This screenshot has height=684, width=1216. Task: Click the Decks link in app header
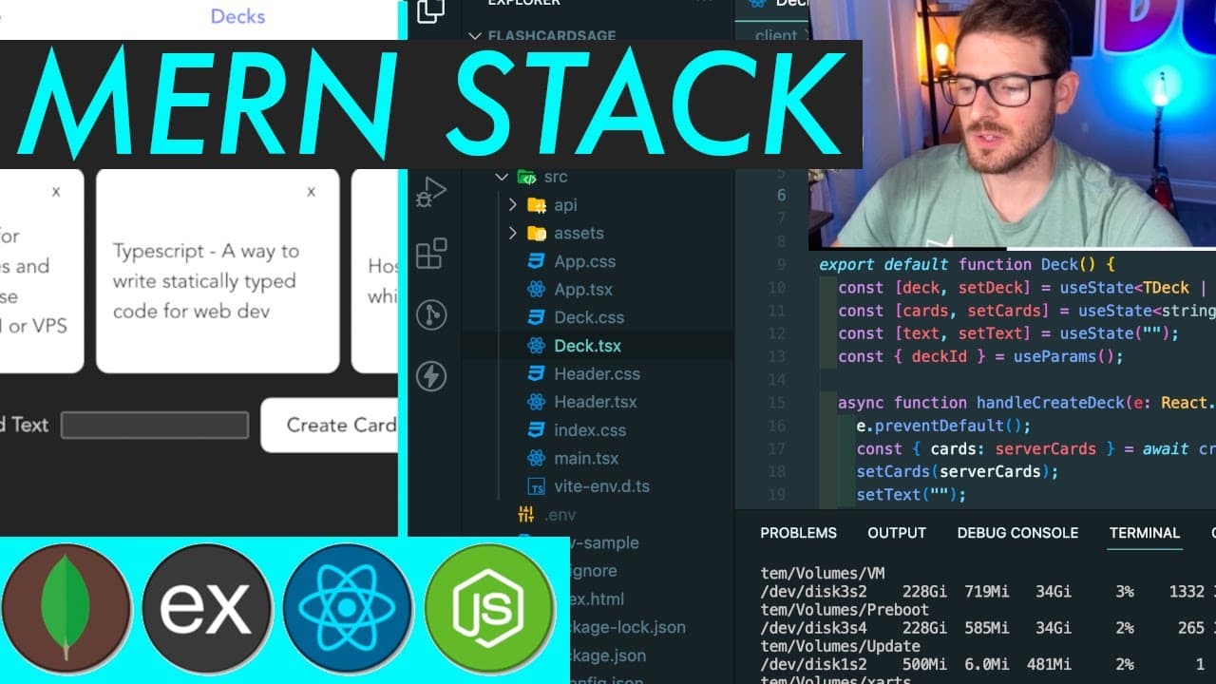[x=237, y=16]
